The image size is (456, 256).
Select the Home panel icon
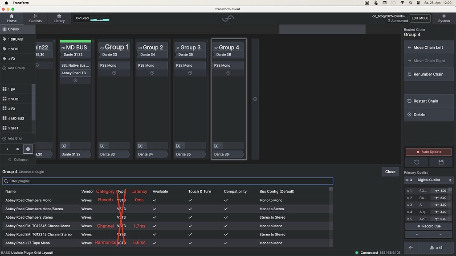tap(11, 18)
